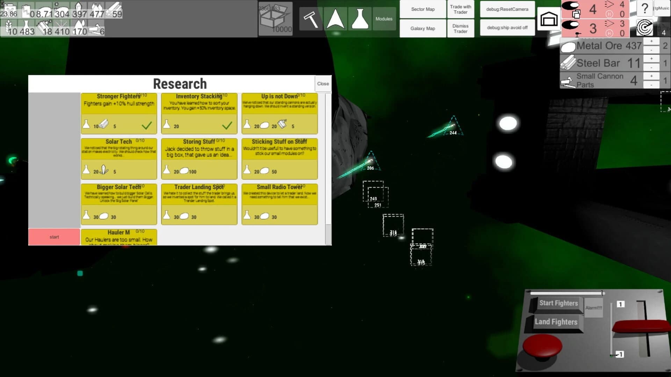This screenshot has height=377, width=671.
Task: Open the hammer build tool
Action: point(311,19)
